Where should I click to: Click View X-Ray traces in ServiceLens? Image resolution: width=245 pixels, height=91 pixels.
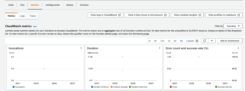[x=147, y=15]
